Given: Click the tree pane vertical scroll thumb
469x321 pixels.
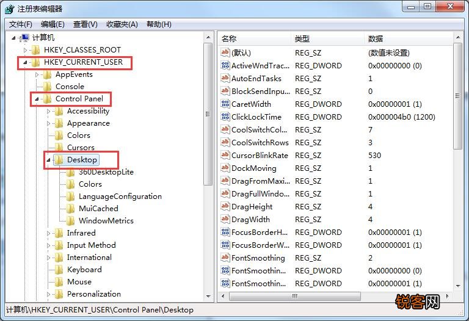Looking at the screenshot, I should tap(208, 114).
